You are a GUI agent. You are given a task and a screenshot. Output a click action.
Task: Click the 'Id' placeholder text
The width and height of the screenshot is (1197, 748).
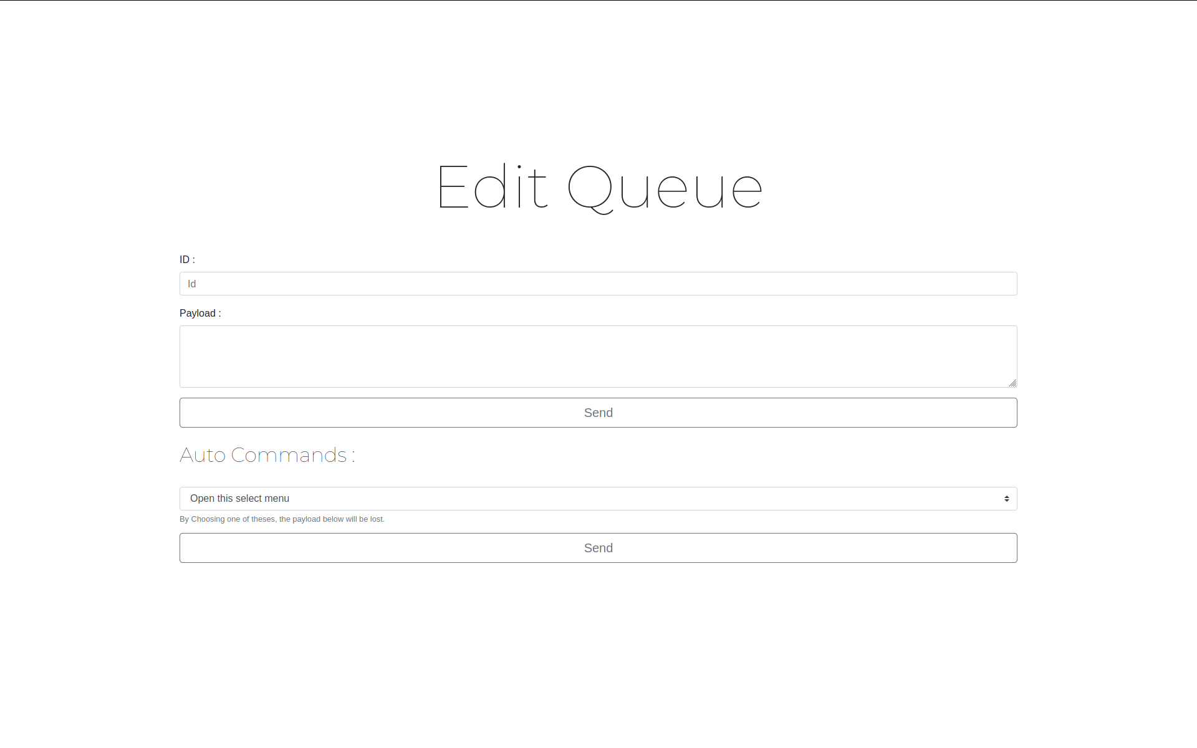192,284
